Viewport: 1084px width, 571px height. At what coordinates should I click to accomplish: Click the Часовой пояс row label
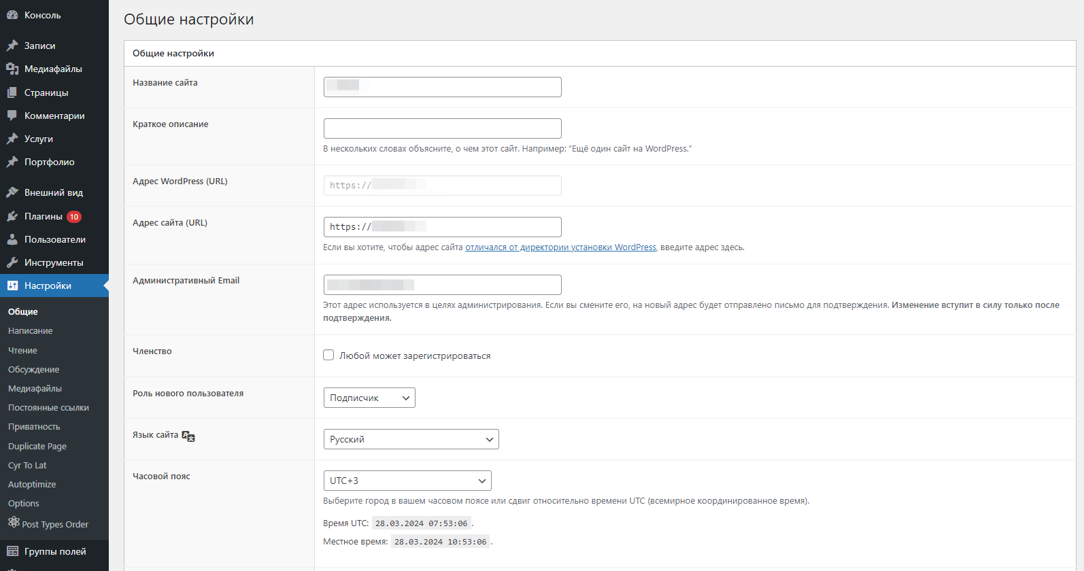tap(161, 477)
